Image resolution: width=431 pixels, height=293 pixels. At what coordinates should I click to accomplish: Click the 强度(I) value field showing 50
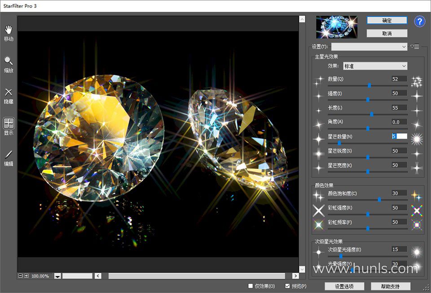click(x=399, y=93)
